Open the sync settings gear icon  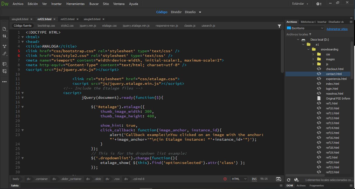point(318,4)
